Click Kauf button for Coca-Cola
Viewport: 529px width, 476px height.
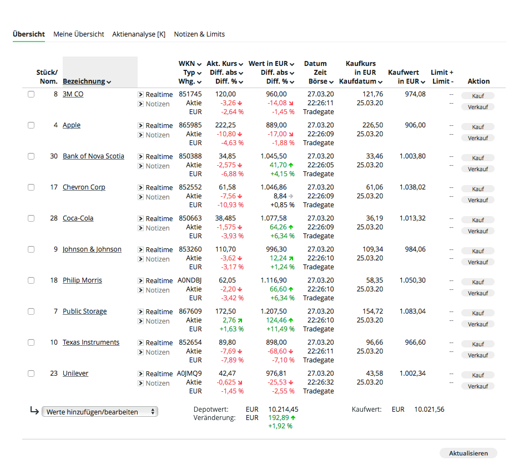[x=478, y=220]
